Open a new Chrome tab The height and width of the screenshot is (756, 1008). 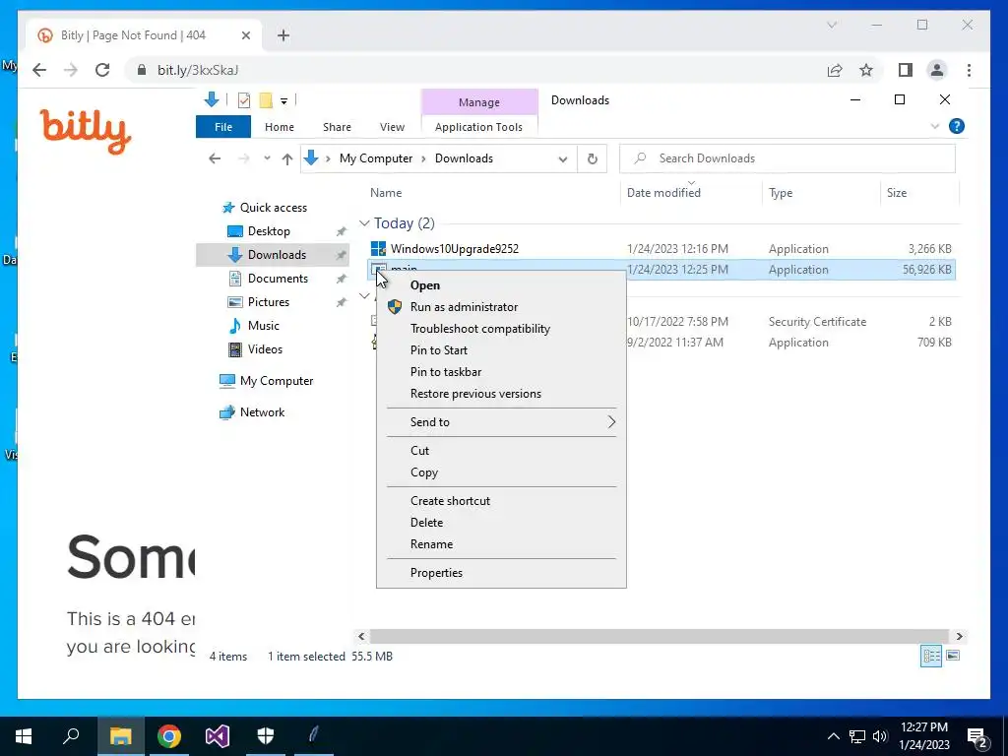[x=283, y=35]
